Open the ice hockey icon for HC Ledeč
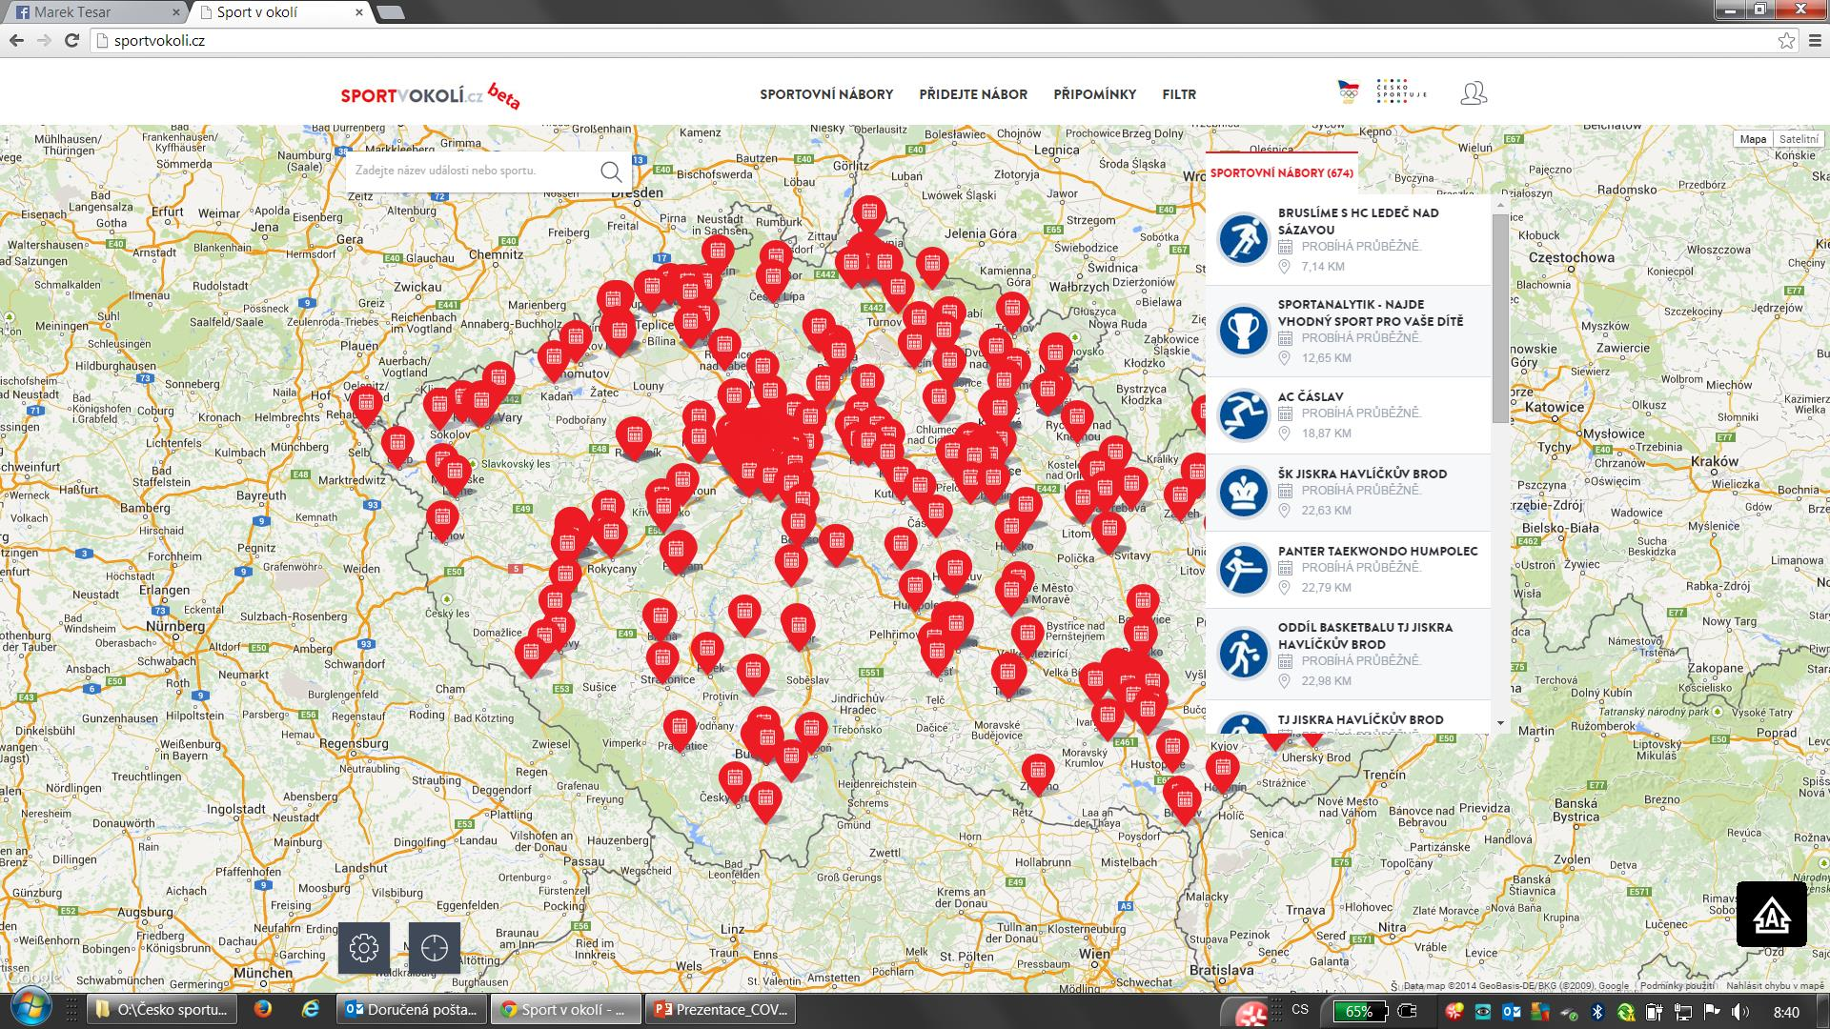The width and height of the screenshot is (1830, 1029). coord(1243,238)
